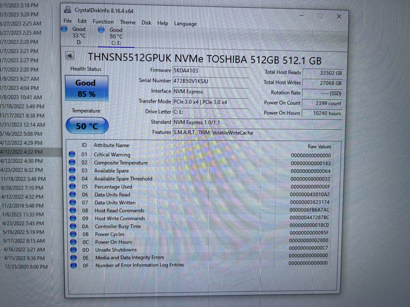This screenshot has height=307, width=410.
Task: Click the Raw Values column header
Action: pos(319,146)
